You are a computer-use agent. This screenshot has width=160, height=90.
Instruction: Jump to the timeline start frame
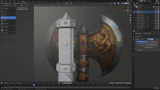(63, 83)
